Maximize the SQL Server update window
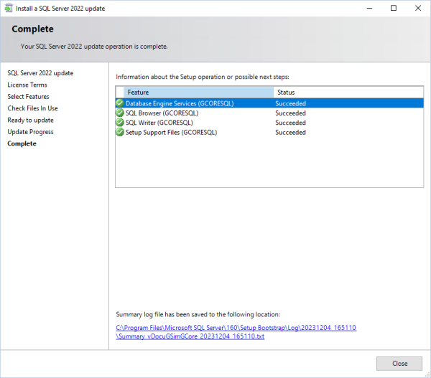431x378 pixels. [x=393, y=8]
